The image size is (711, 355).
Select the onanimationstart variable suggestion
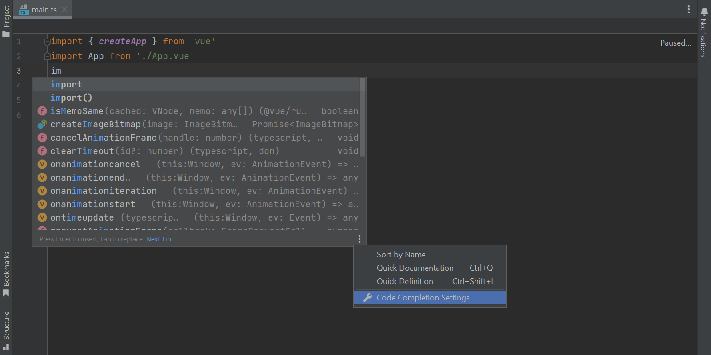[92, 205]
